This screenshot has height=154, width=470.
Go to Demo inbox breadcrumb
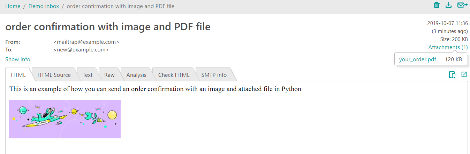44,6
